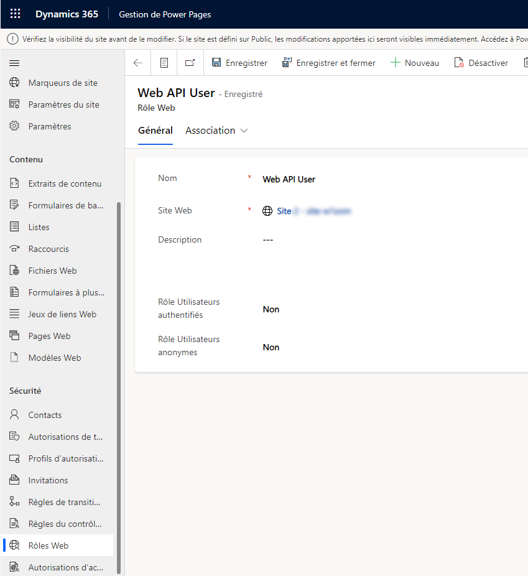This screenshot has width=528, height=576.
Task: Click the Désactiver command button
Action: click(x=481, y=63)
